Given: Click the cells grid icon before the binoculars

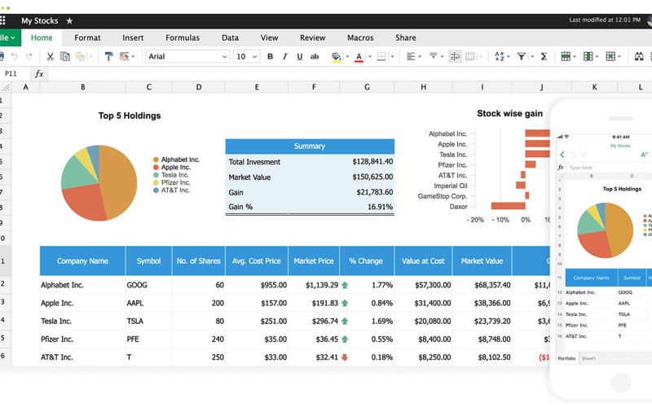Looking at the screenshot, I should [x=610, y=56].
